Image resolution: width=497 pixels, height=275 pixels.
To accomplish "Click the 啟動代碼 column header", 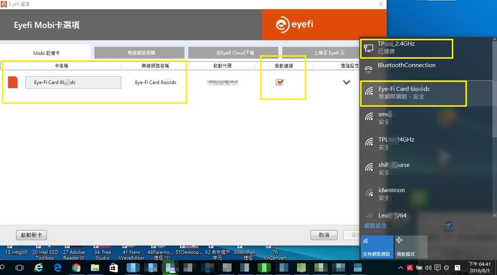I will [222, 65].
